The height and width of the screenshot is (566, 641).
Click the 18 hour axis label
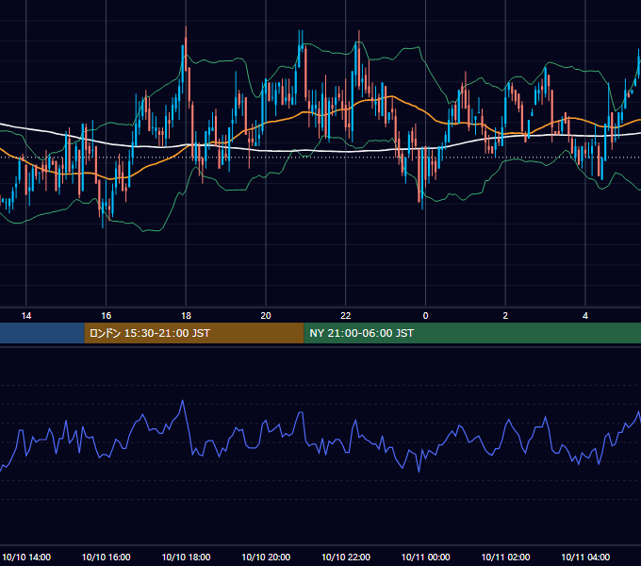[186, 316]
